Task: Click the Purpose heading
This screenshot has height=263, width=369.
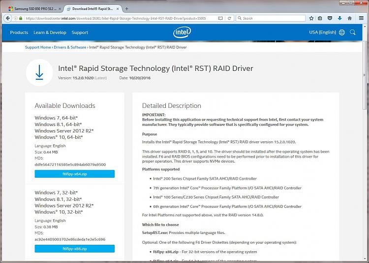Action: [x=150, y=134]
